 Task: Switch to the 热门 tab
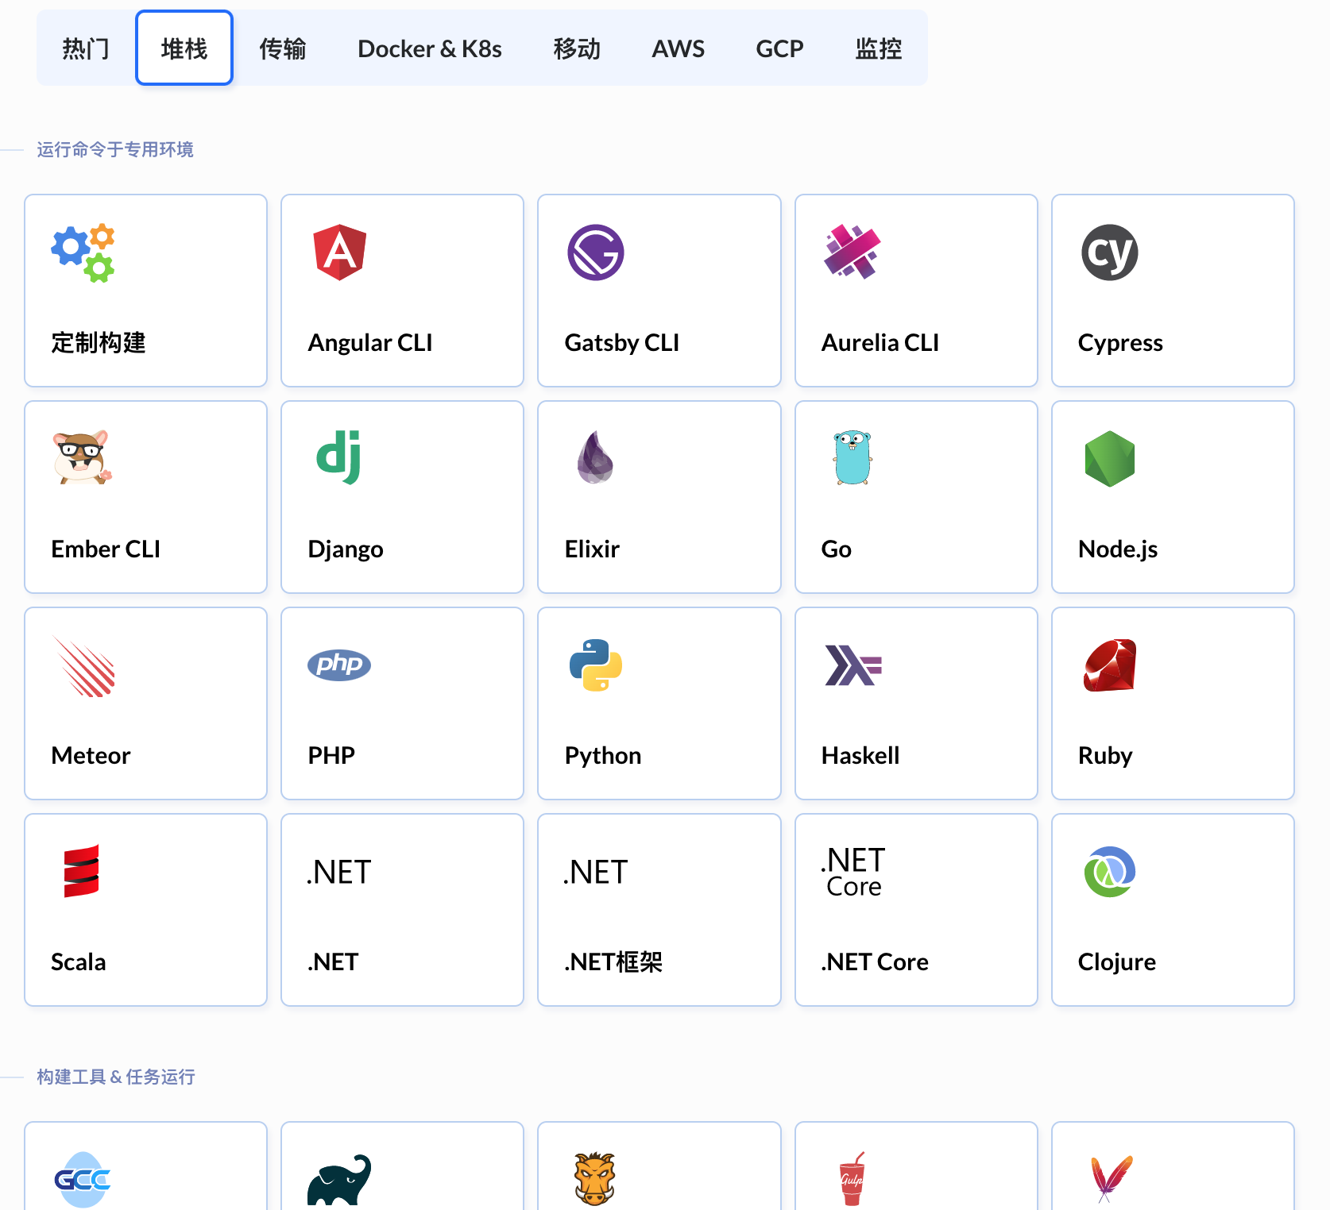pos(86,48)
